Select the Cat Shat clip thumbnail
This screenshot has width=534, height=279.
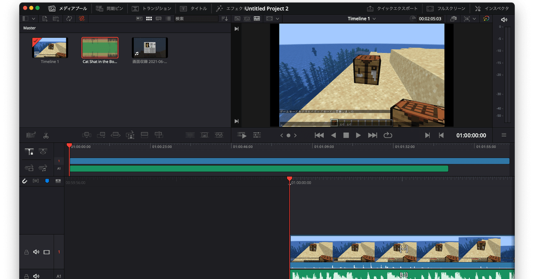(100, 47)
